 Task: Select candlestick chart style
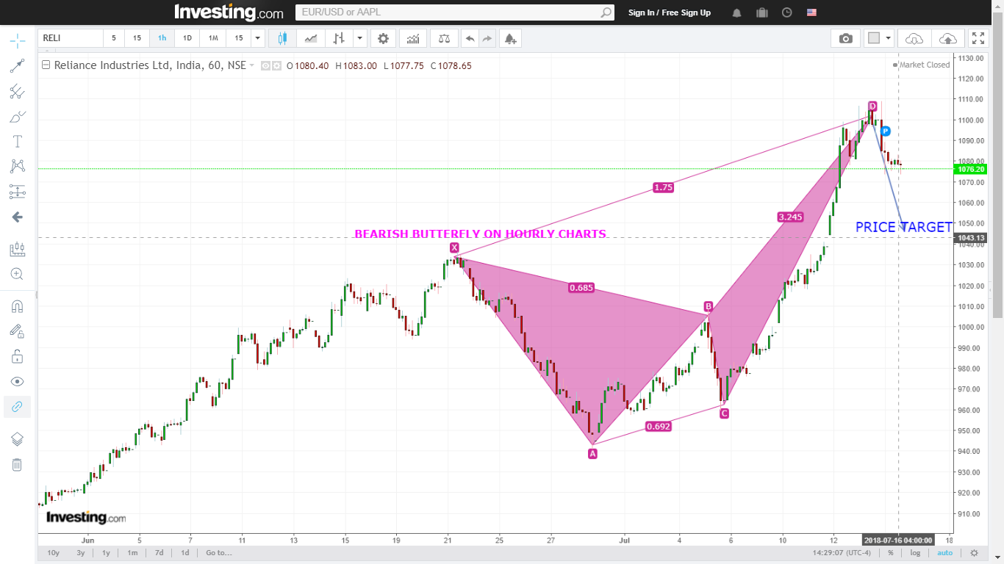pos(283,38)
